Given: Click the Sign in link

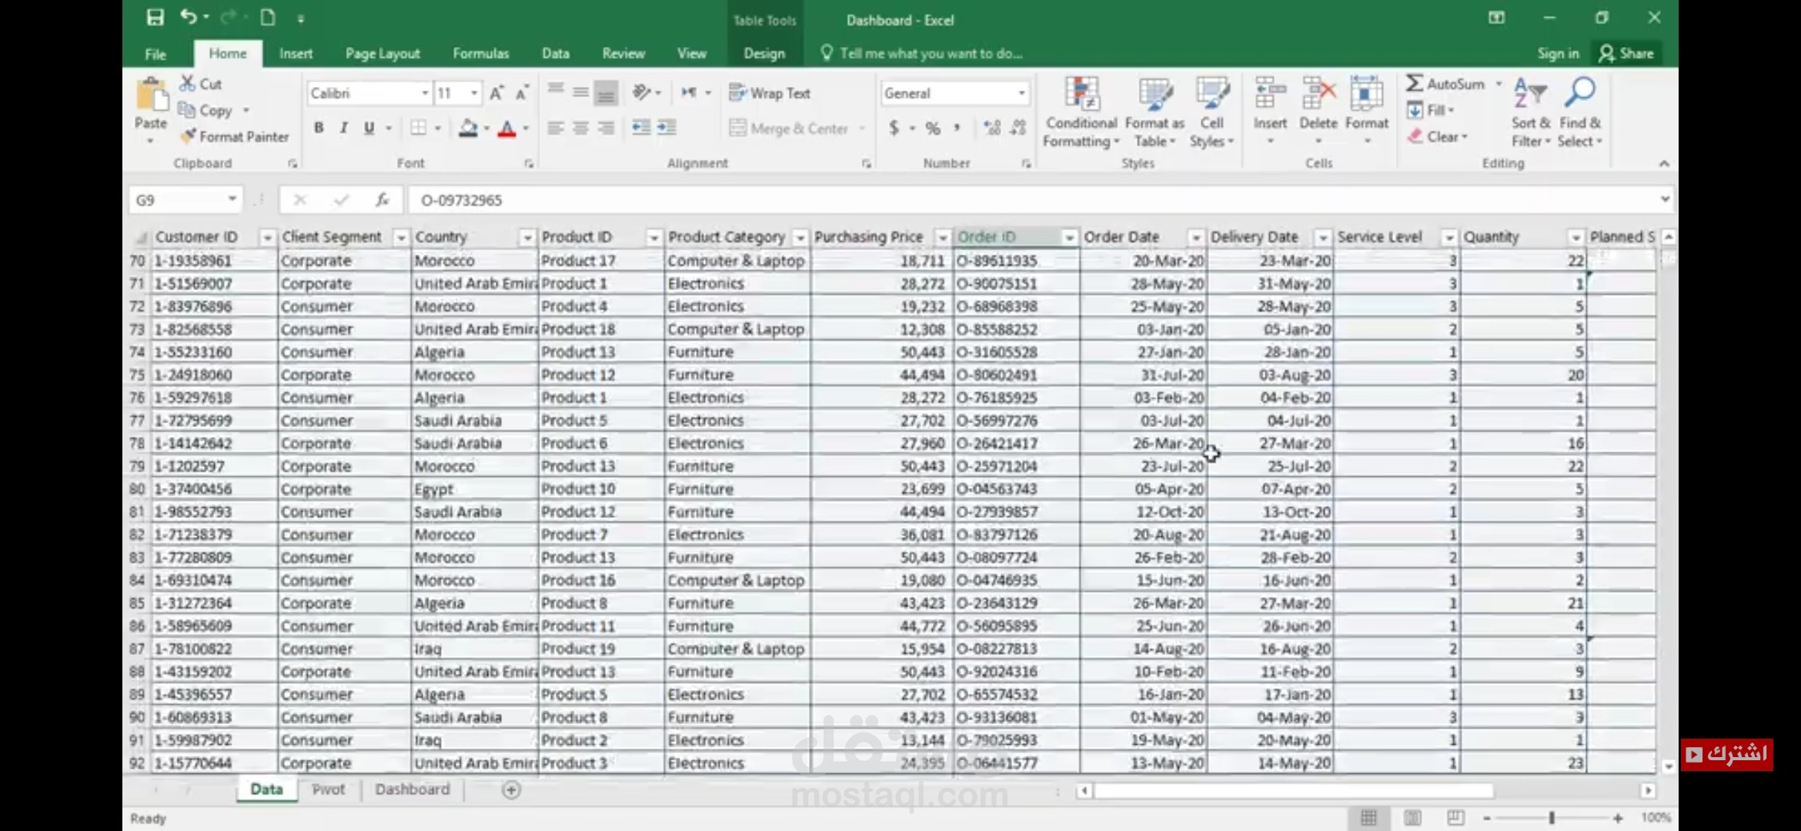Looking at the screenshot, I should click(1558, 53).
